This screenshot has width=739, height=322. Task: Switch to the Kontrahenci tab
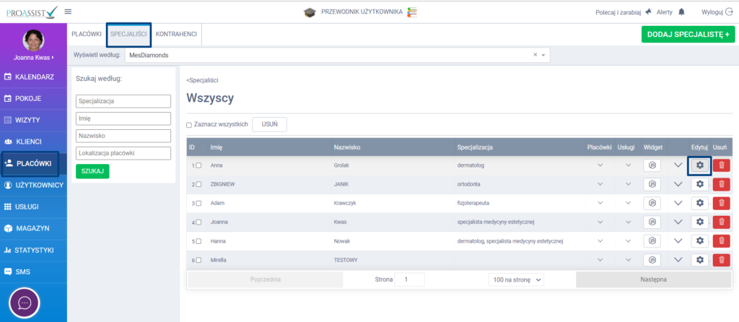[x=176, y=34]
